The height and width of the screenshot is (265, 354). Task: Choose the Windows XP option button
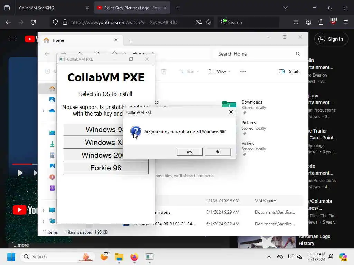[x=93, y=143]
